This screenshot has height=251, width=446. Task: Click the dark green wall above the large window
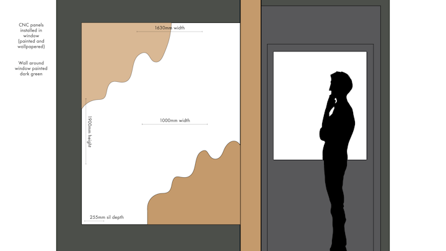(149, 11)
